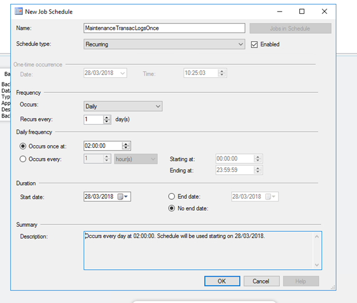Increase the Ending at time
Screen dimensions: 357x303
pyautogui.click(x=257, y=168)
